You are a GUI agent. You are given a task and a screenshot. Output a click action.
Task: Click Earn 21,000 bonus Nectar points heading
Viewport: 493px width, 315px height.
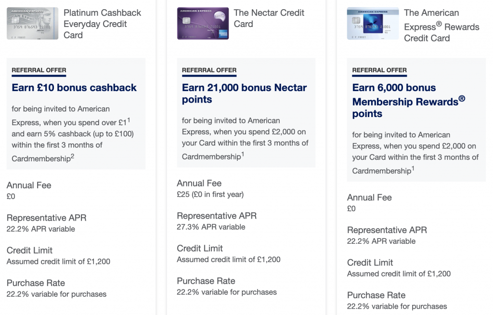pyautogui.click(x=244, y=93)
